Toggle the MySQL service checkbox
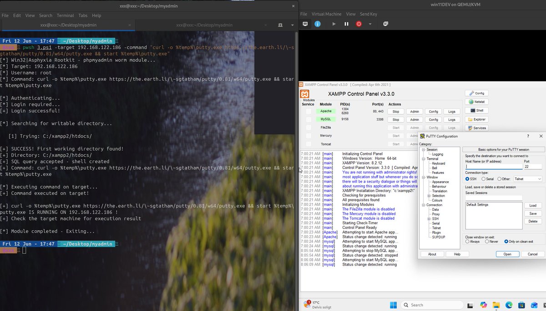Viewport: 546px width, 311px height. [309, 119]
